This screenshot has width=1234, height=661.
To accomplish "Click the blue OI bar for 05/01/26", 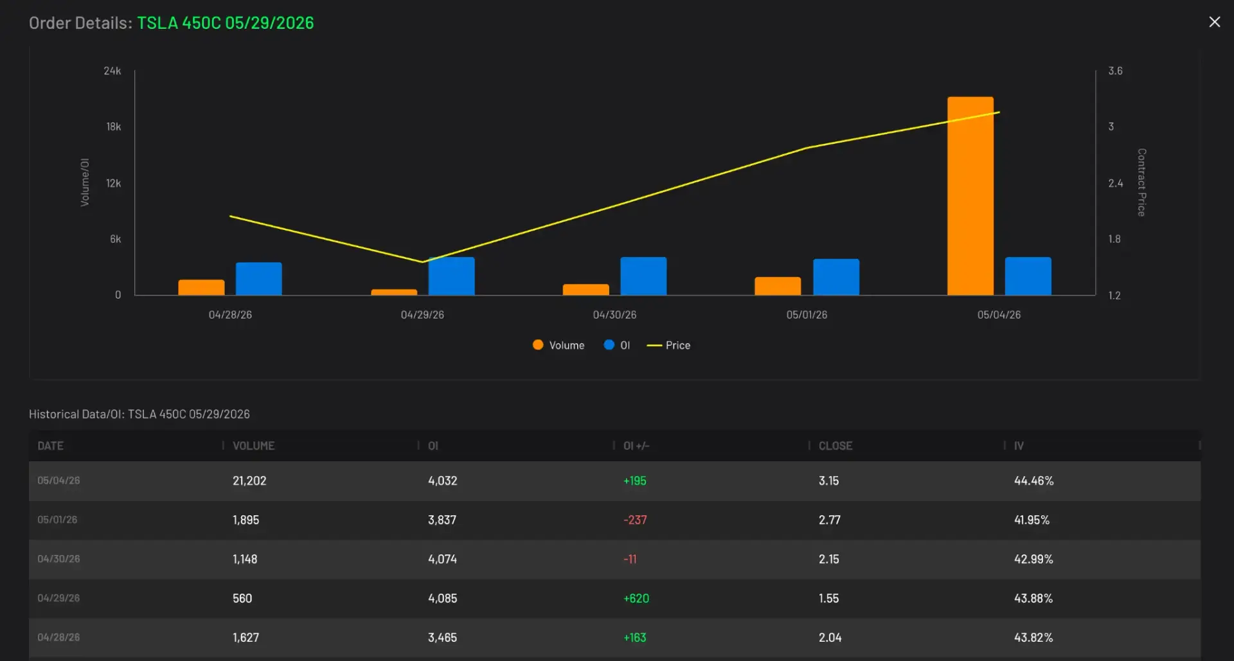I will coord(836,277).
